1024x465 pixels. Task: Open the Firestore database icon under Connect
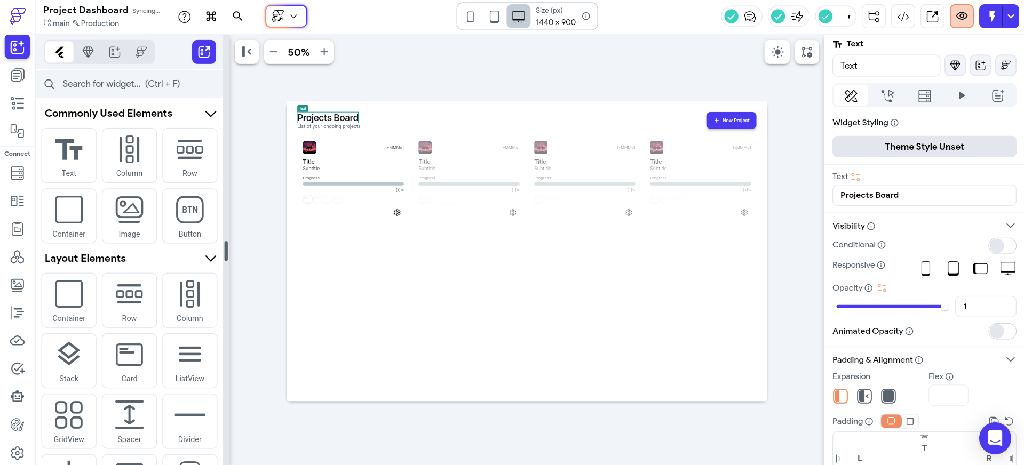point(17,173)
